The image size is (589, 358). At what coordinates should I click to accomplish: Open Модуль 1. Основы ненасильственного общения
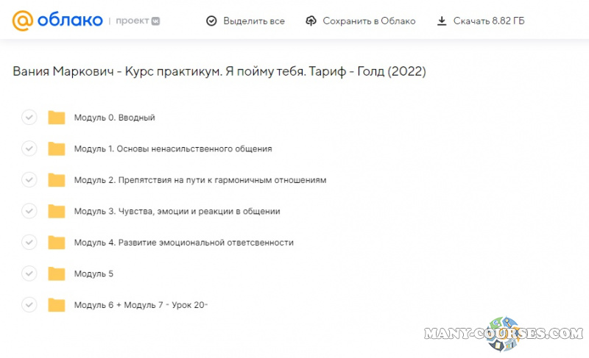coord(173,148)
